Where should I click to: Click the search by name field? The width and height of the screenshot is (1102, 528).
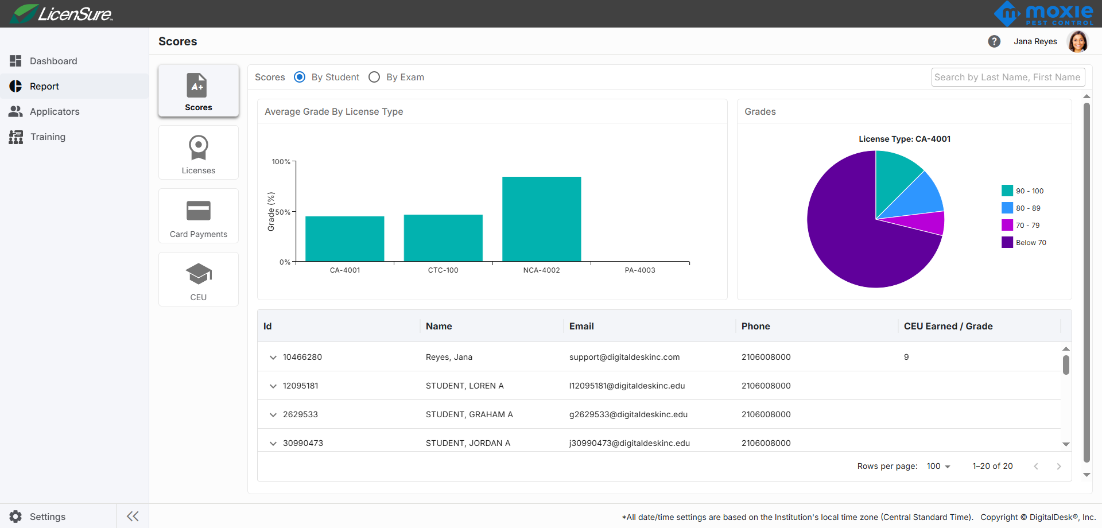[x=1007, y=77]
